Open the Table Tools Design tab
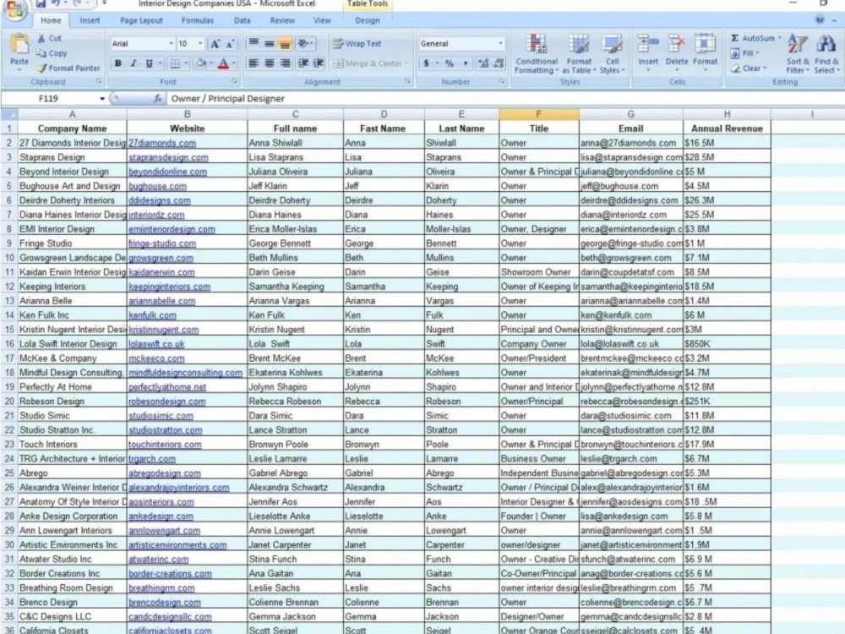This screenshot has height=634, width=845. (368, 20)
